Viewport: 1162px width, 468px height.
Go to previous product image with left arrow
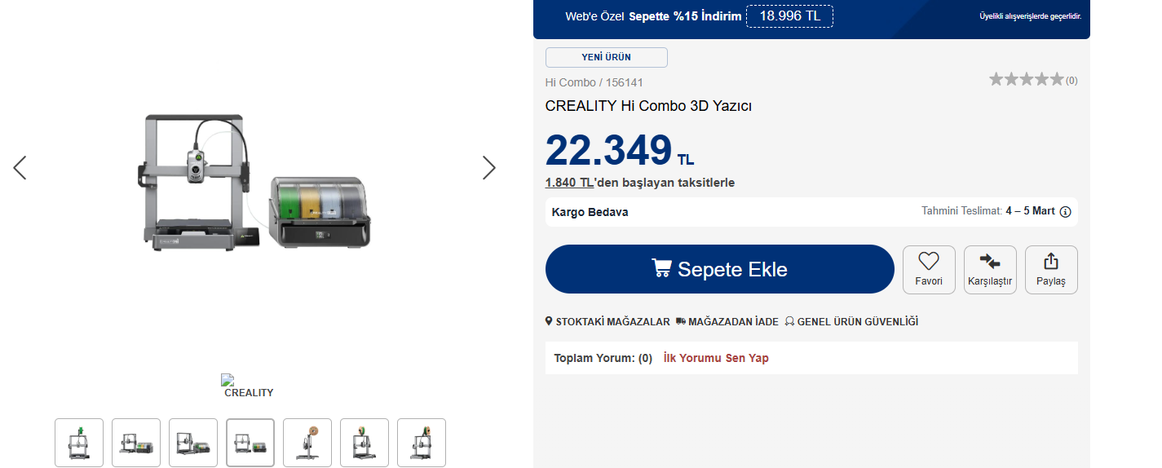20,168
